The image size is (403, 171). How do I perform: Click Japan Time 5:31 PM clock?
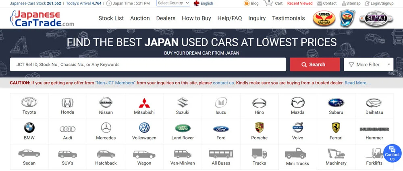[128, 3]
